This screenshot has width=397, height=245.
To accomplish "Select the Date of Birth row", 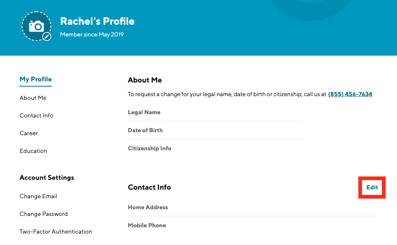I will [x=145, y=130].
